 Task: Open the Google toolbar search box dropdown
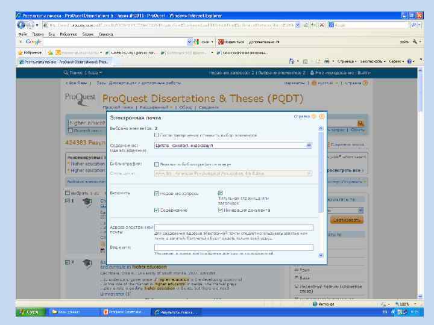190,42
